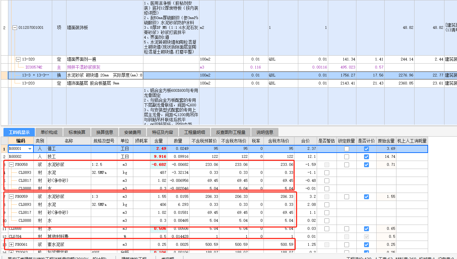The width and height of the screenshot is (457, 259).
Task: Click the 其他材料费 name cell
Action: [x=69, y=237]
